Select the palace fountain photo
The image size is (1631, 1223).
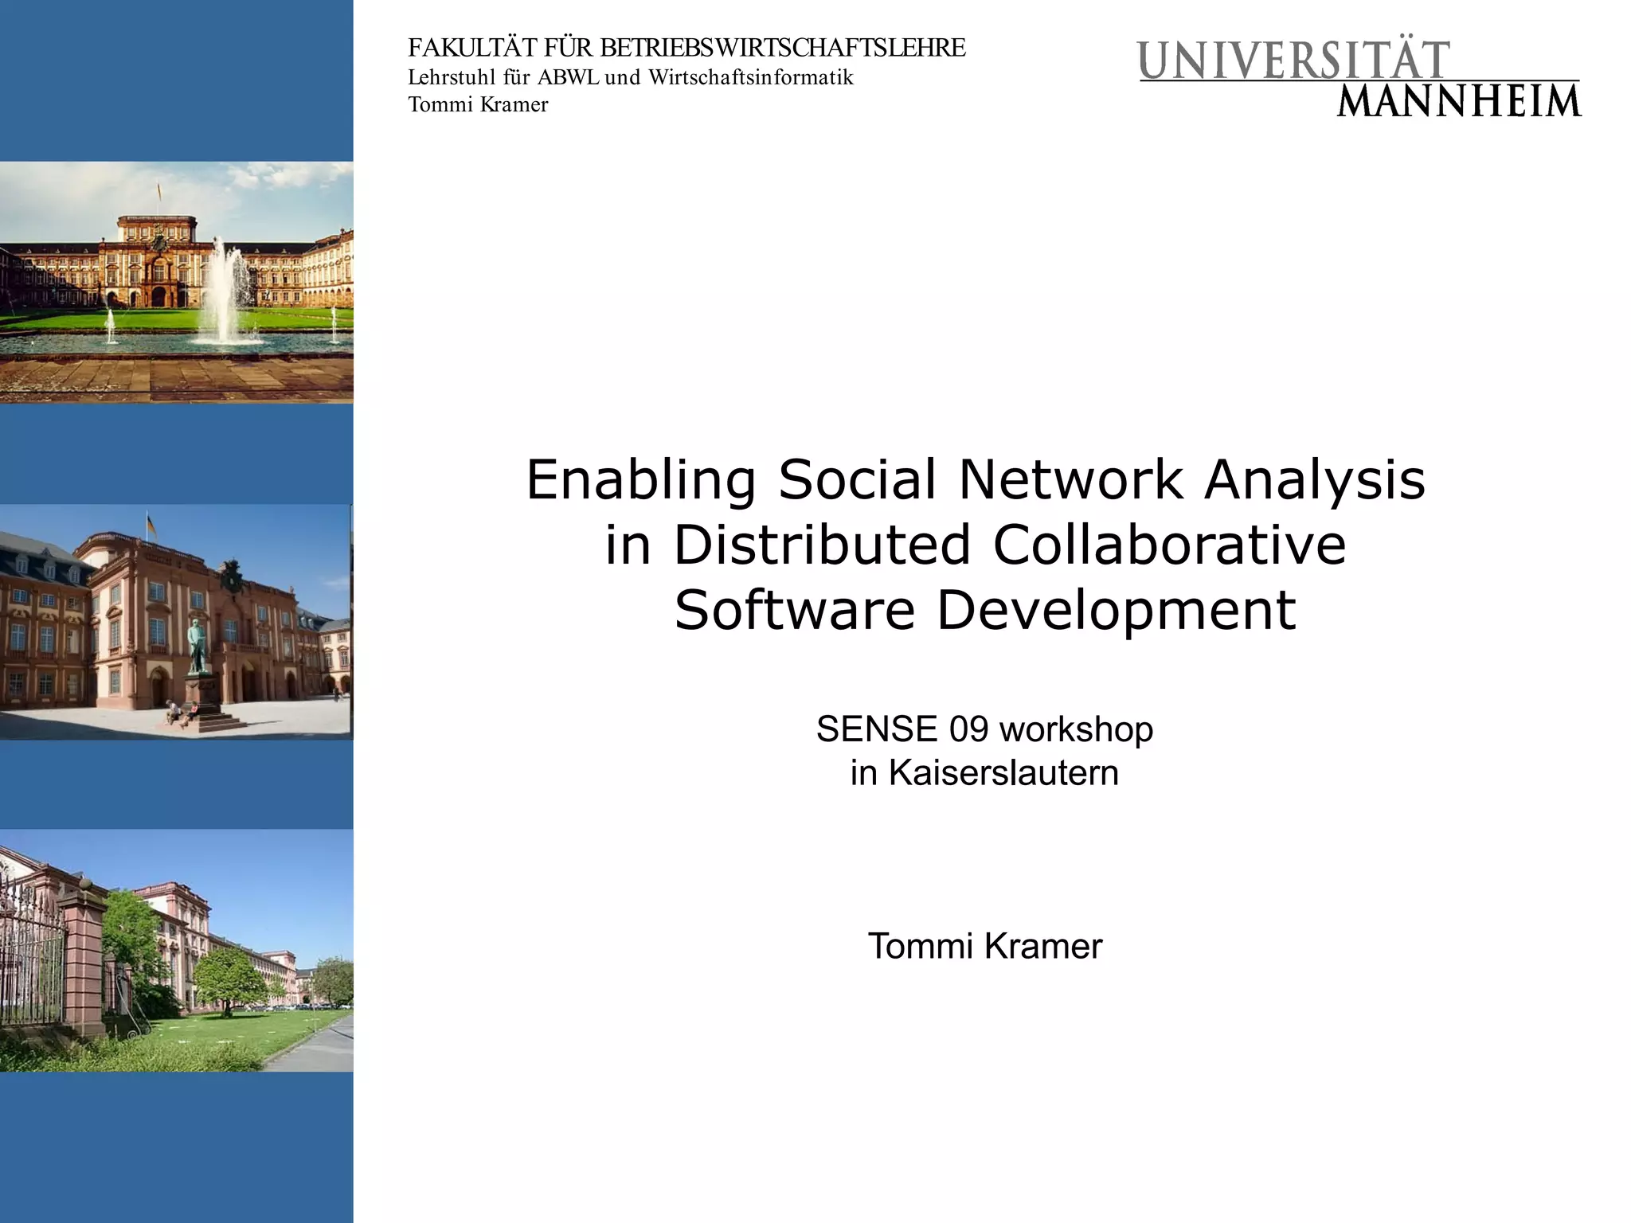point(176,282)
